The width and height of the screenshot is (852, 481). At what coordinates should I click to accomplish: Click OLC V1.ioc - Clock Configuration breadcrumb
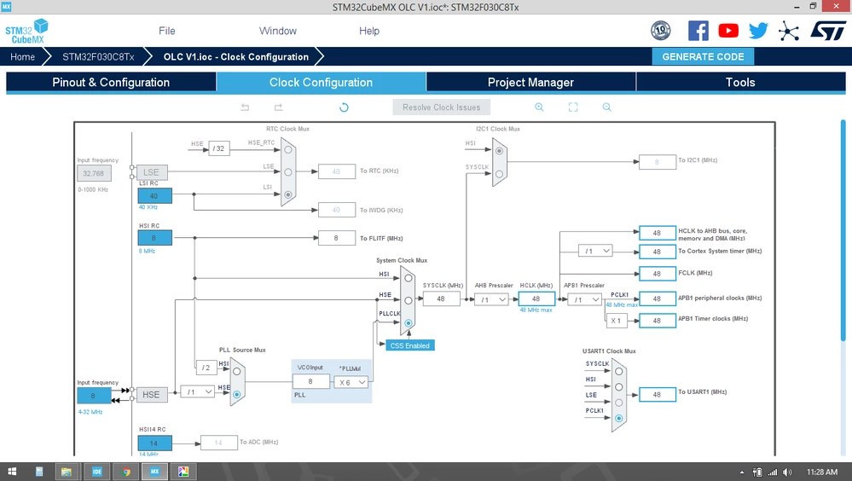coord(236,56)
